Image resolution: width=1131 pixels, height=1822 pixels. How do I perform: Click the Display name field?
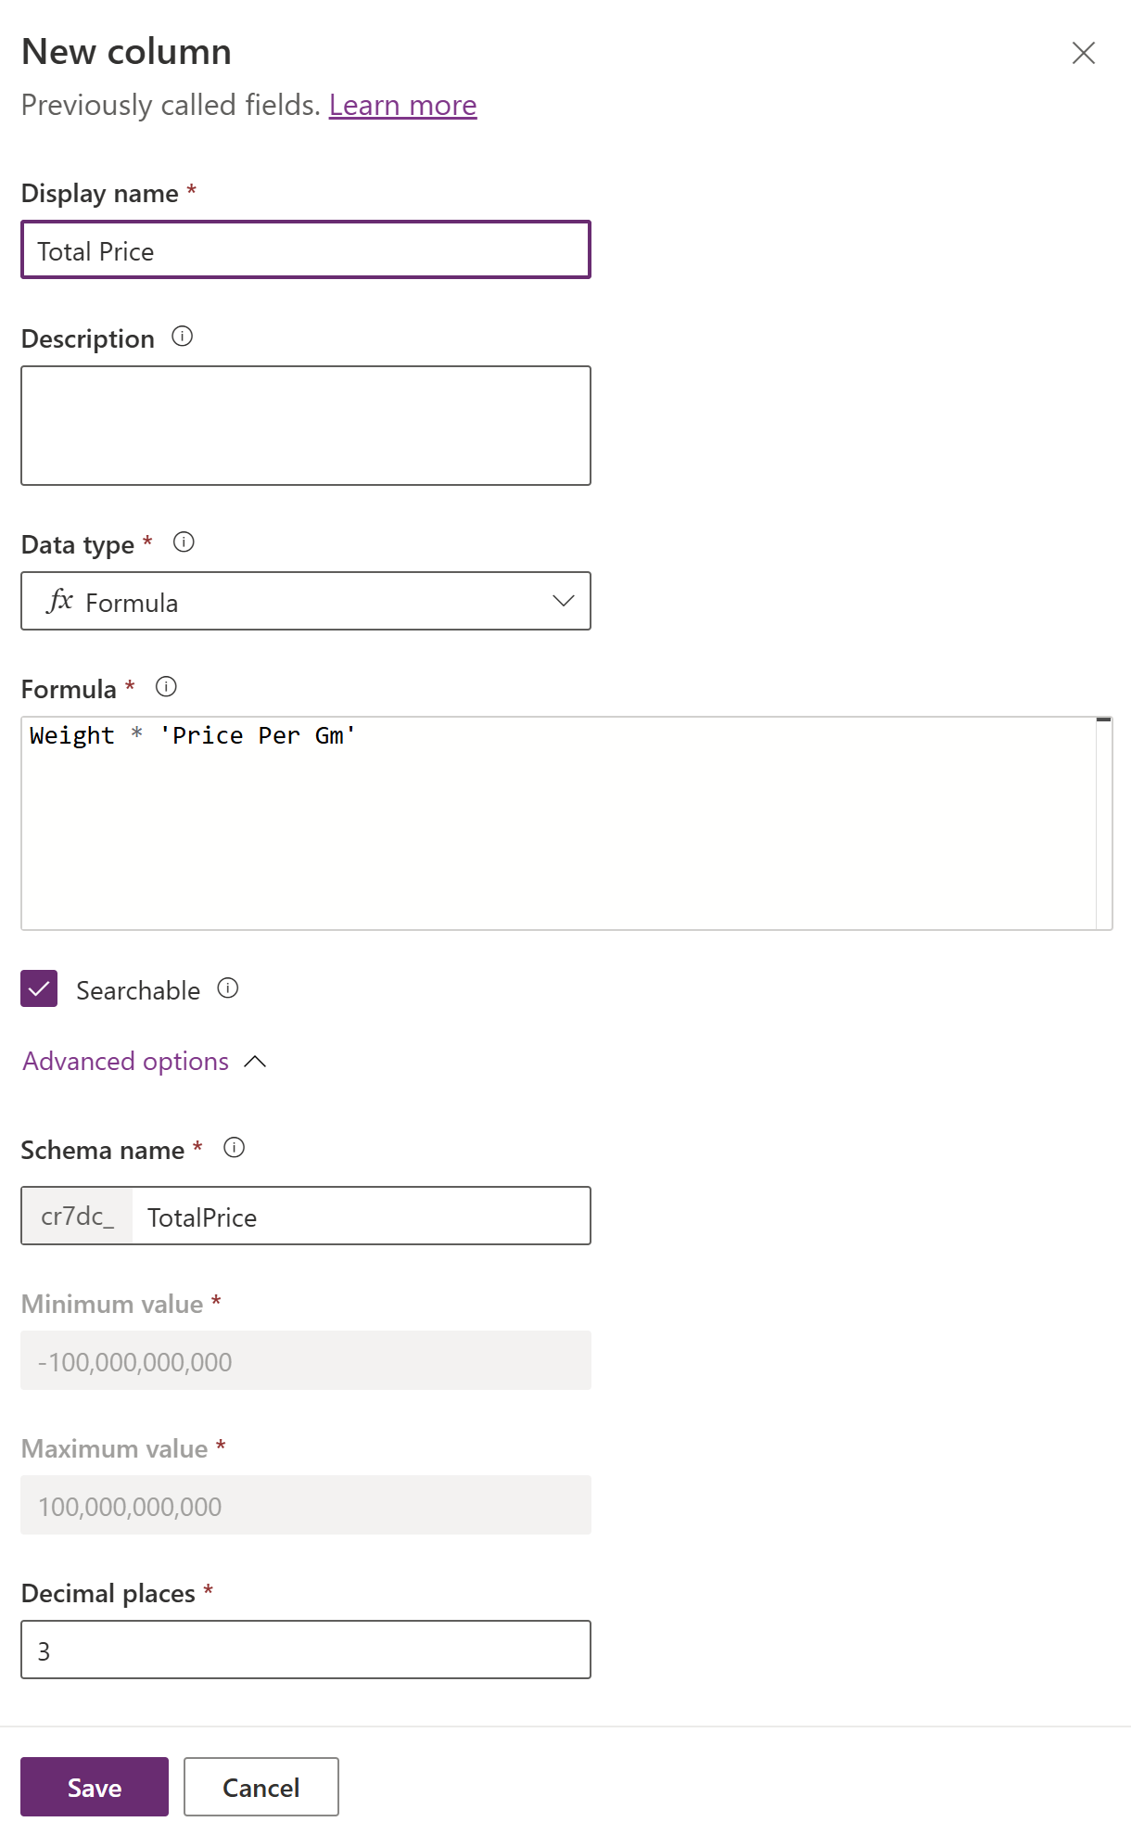305,249
